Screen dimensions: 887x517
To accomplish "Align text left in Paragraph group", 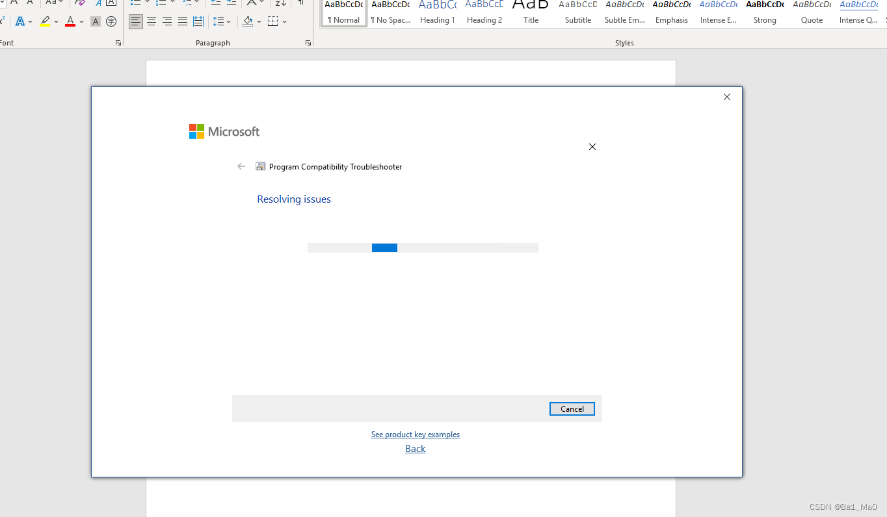I will (x=136, y=21).
